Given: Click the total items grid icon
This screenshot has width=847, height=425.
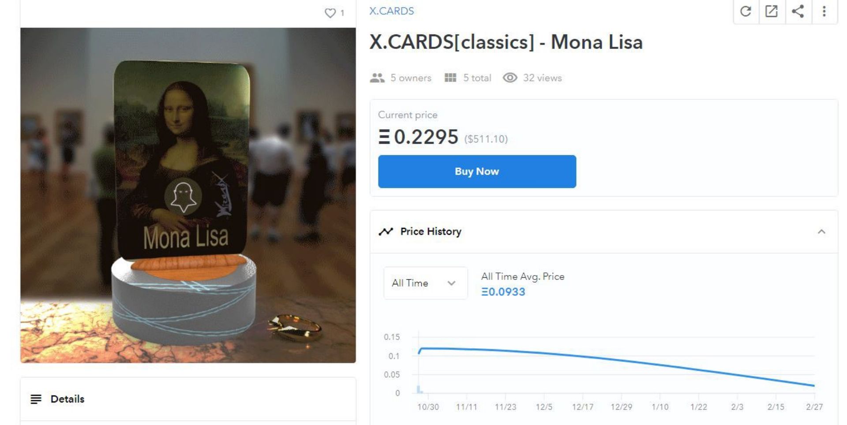Looking at the screenshot, I should click(x=450, y=78).
